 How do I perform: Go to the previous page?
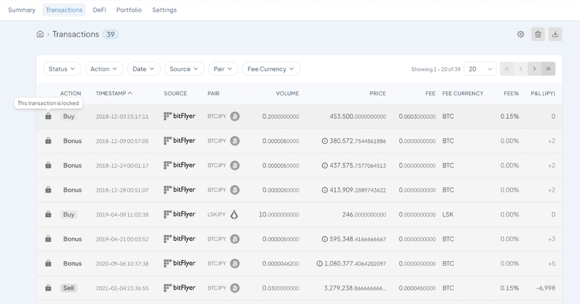[x=520, y=69]
